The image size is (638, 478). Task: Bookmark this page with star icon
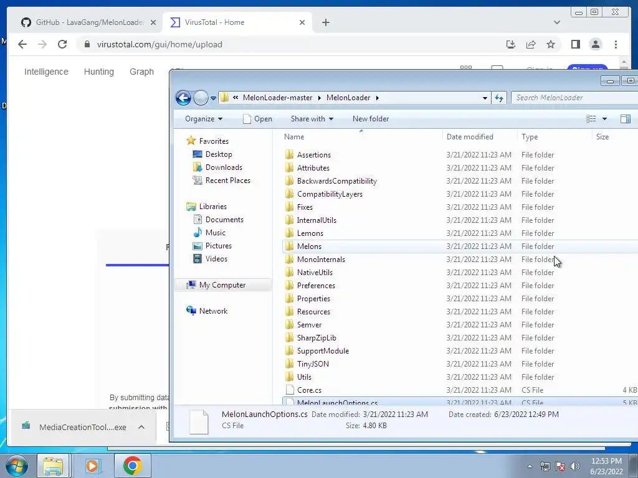click(551, 44)
